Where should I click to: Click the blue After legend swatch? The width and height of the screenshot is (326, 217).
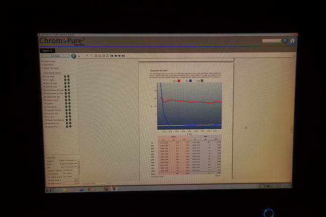coord(190,81)
